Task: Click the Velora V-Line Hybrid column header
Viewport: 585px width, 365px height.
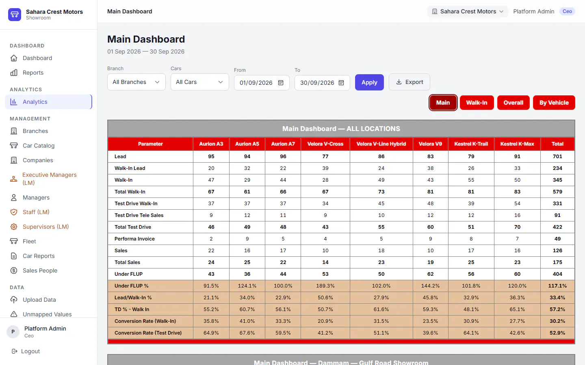Action: click(381, 144)
